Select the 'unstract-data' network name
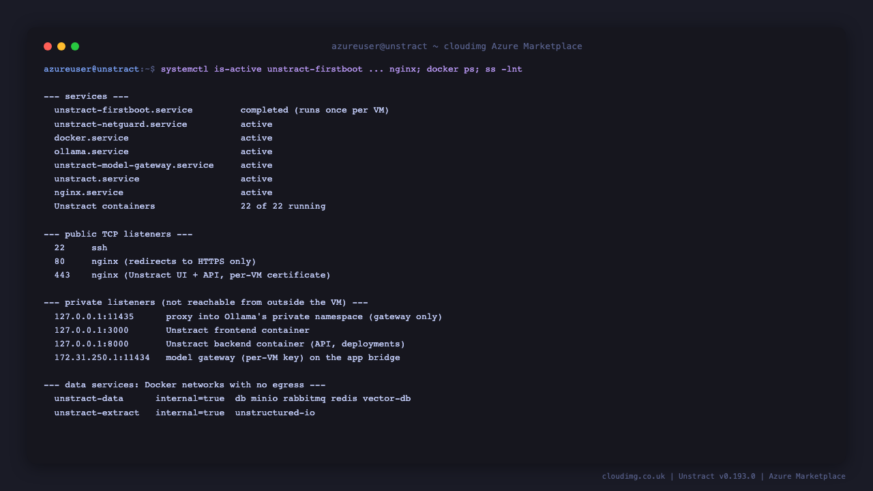Image resolution: width=873 pixels, height=491 pixels. (x=89, y=398)
